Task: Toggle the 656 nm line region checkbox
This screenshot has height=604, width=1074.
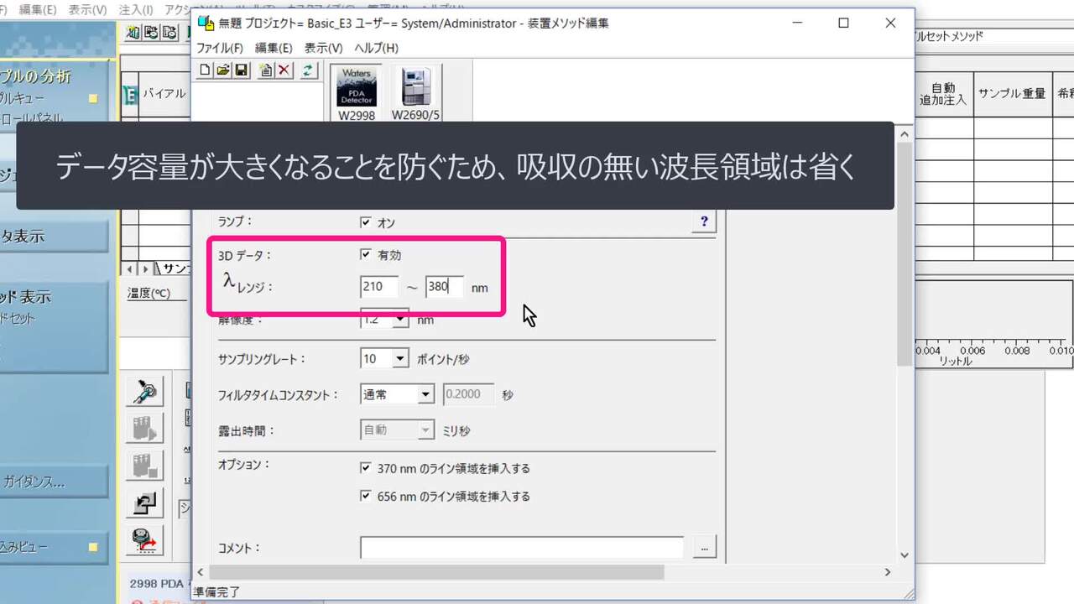Action: click(365, 496)
